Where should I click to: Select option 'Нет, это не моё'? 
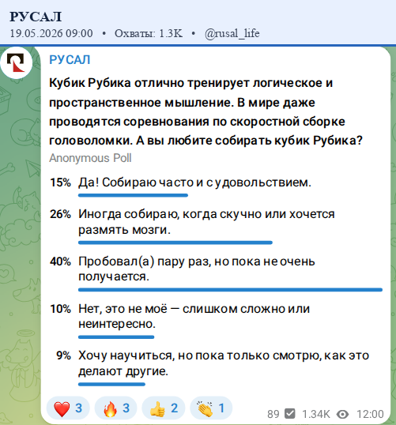[194, 316]
